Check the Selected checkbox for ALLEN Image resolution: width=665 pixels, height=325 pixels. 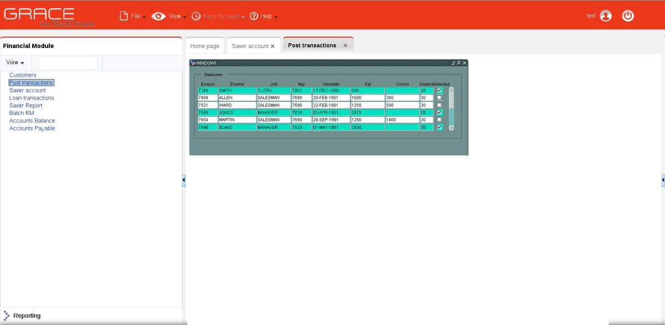coord(439,97)
